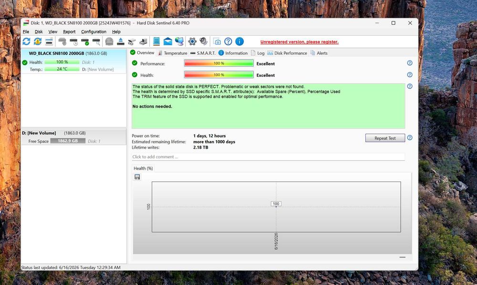Screen dimensions: 477x285
Task: Click the Unregistered version, please register link
Action: pyautogui.click(x=300, y=42)
